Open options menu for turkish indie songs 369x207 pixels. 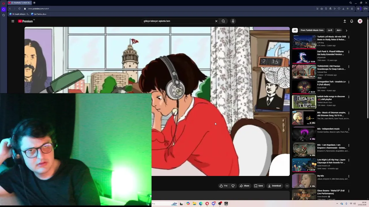click(349, 97)
